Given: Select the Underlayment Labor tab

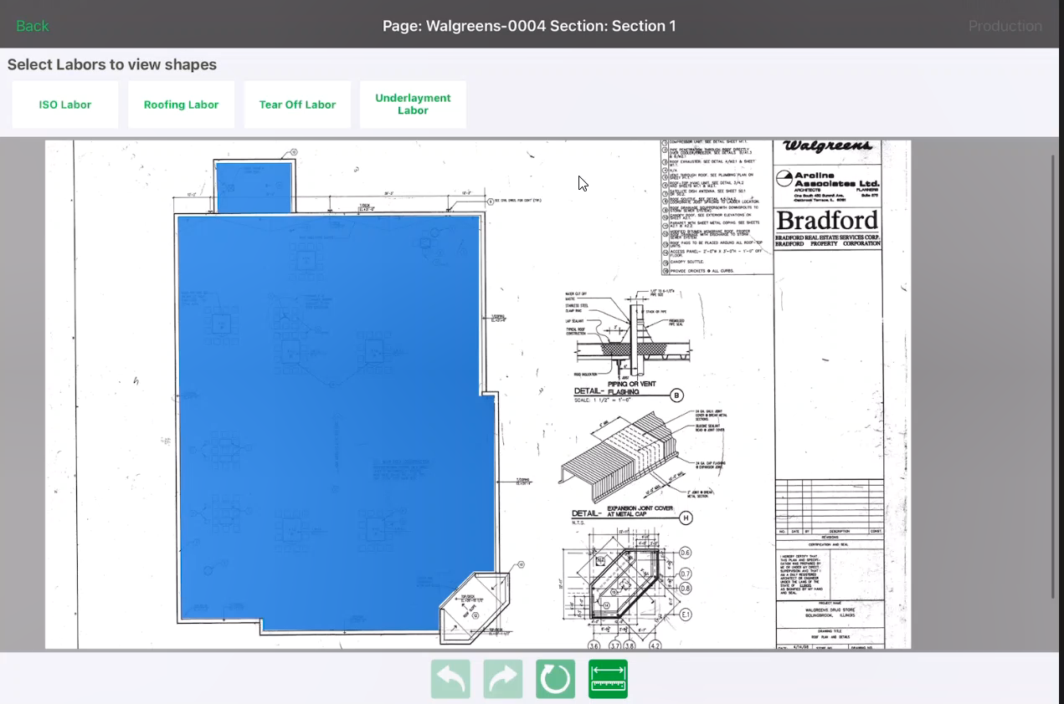Looking at the screenshot, I should point(413,105).
